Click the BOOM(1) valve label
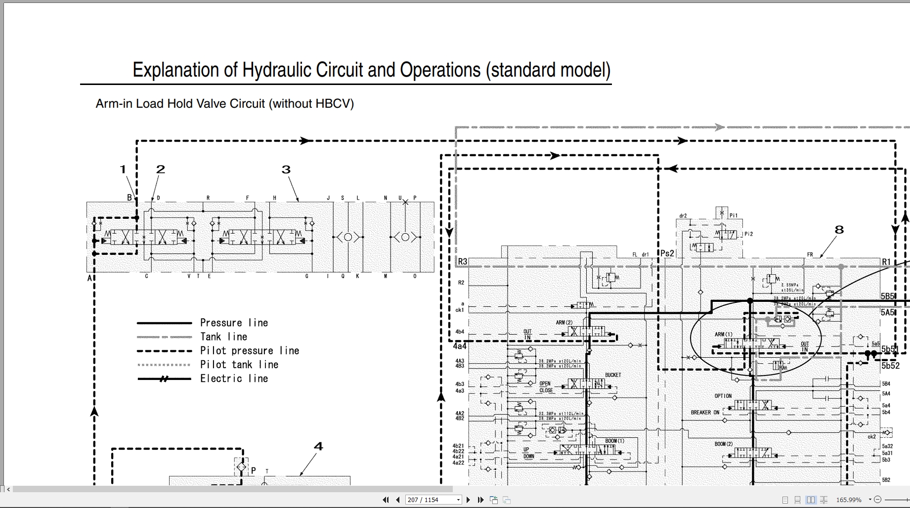910x508 pixels. pos(615,441)
